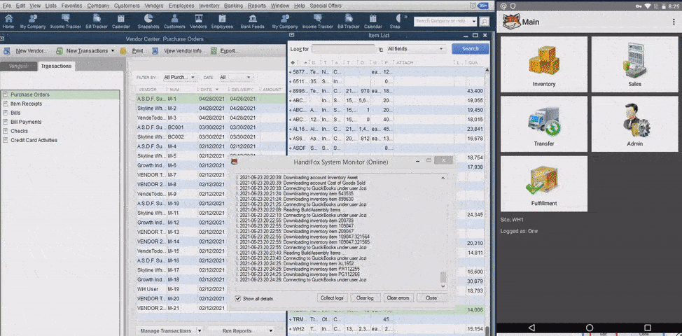The height and width of the screenshot is (336, 682).
Task: Select Bills transaction type
Action: coord(60,113)
